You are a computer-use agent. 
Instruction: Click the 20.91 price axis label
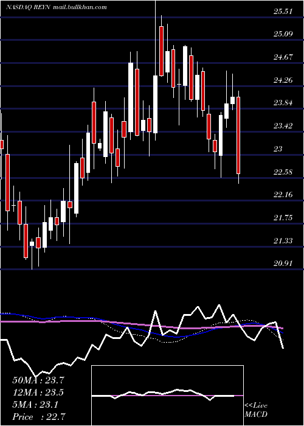pyautogui.click(x=283, y=264)
